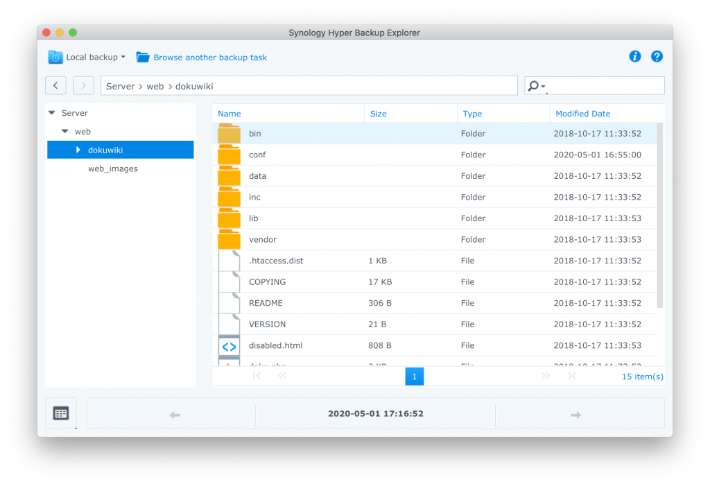Click the .htaccess.dist file icon

(x=229, y=261)
